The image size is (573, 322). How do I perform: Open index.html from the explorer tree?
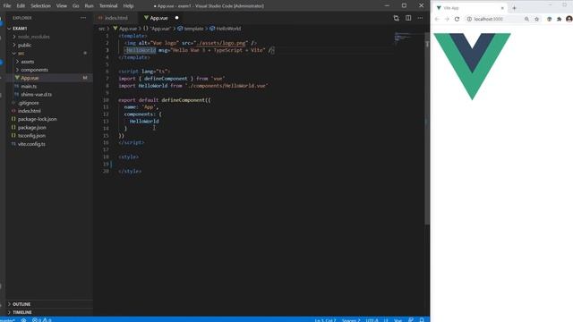(x=49, y=111)
